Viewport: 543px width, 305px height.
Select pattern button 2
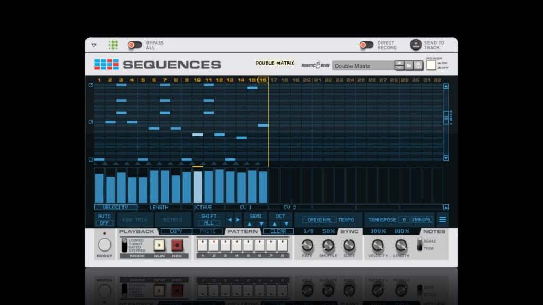pyautogui.click(x=214, y=245)
